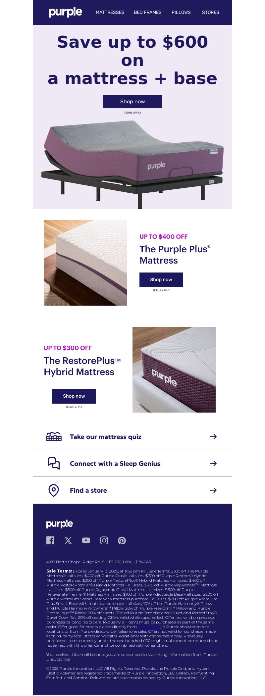The width and height of the screenshot is (265, 696).
Task: Open the X social icon
Action: click(x=68, y=540)
